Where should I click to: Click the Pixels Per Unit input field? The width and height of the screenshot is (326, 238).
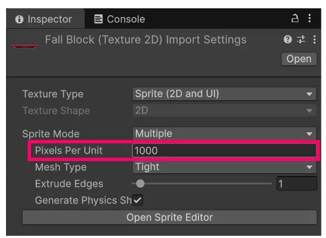click(x=224, y=151)
